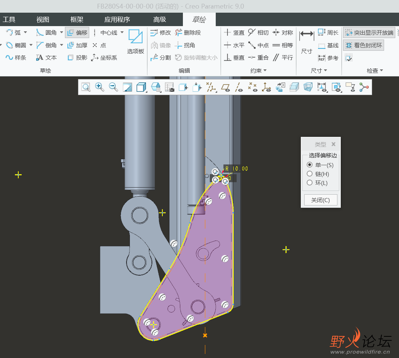This screenshot has width=399, height=358.
Task: Choose the Corner (拐角) trim tool
Action: click(185, 45)
